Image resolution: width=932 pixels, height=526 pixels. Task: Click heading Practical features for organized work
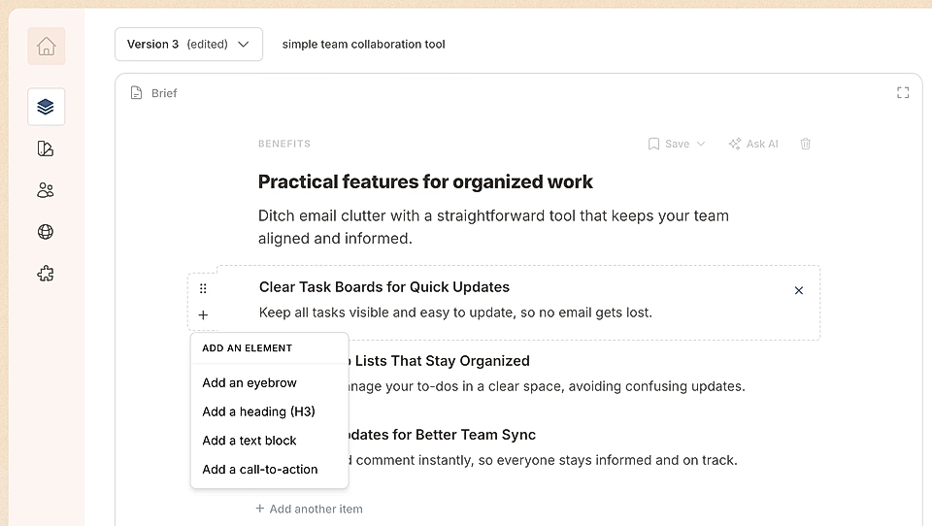click(x=425, y=181)
